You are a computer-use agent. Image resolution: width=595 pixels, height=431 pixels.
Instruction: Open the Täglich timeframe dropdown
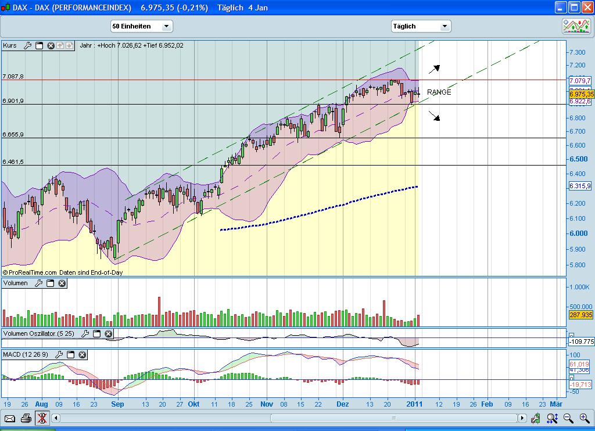(x=421, y=26)
